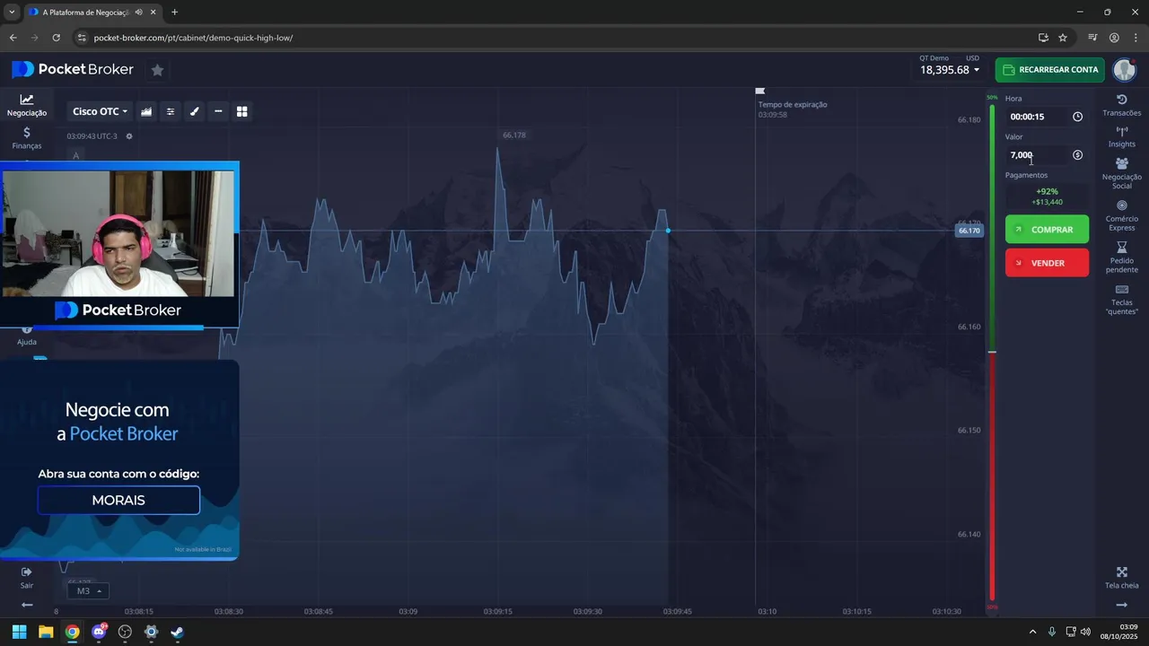Screen dimensions: 1149x646
Task: Bookmark this page with the star icon
Action: click(1063, 38)
